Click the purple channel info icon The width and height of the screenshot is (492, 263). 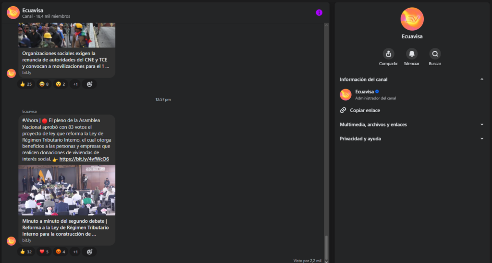coord(319,12)
